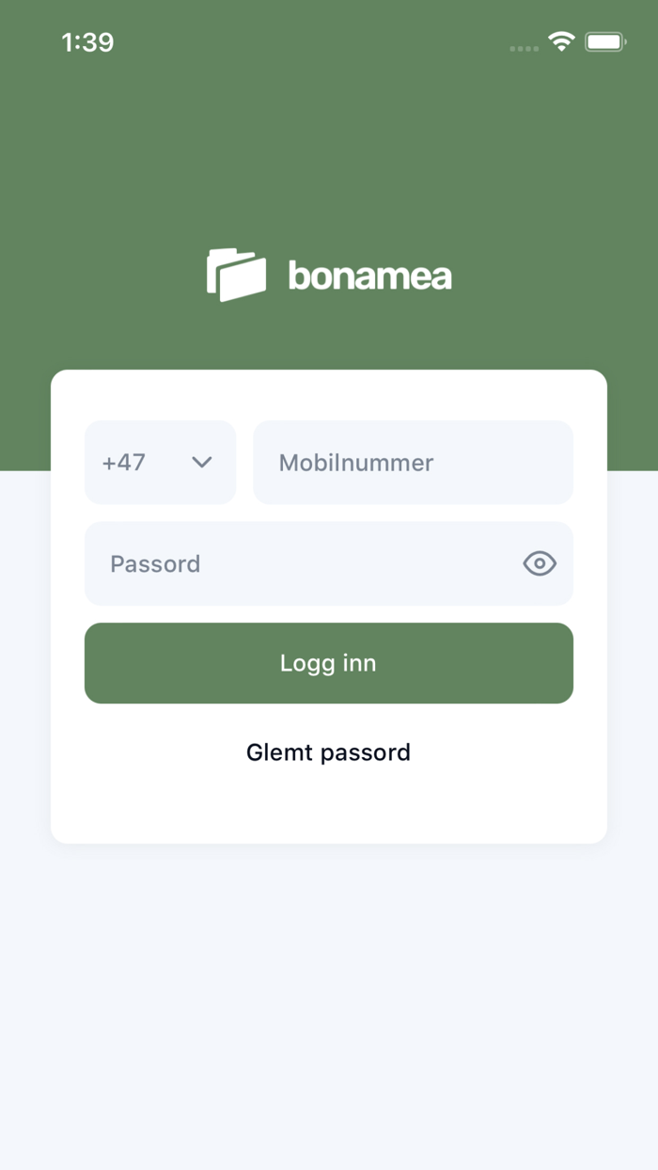Image resolution: width=658 pixels, height=1170 pixels.
Task: Click the chevron next to +47
Action: (201, 462)
